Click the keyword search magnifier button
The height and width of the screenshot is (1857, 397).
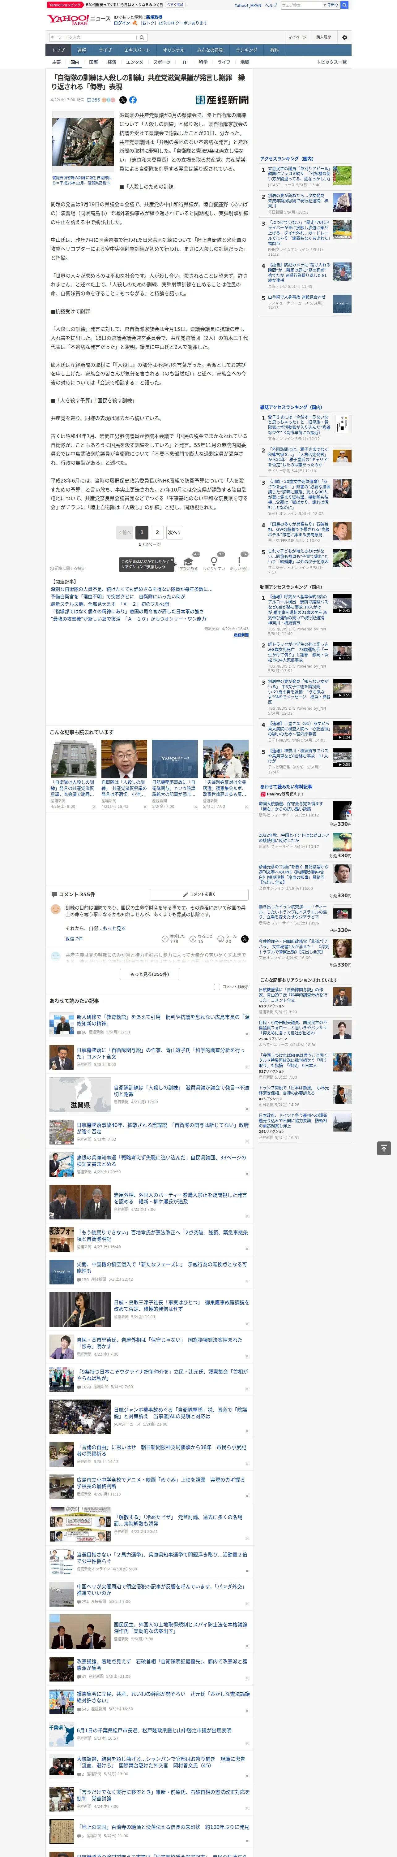tap(142, 37)
